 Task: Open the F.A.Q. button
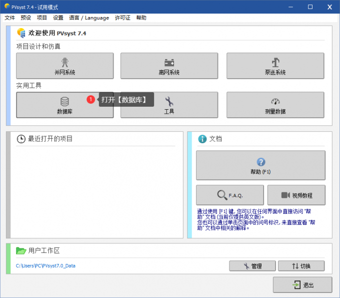(230, 195)
